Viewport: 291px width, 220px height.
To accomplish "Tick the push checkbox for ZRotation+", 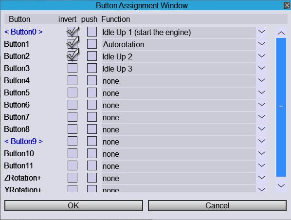I will click(x=92, y=178).
